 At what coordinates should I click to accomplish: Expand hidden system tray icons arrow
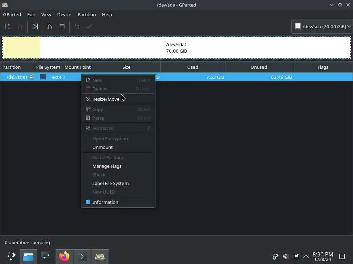pyautogui.click(x=306, y=256)
